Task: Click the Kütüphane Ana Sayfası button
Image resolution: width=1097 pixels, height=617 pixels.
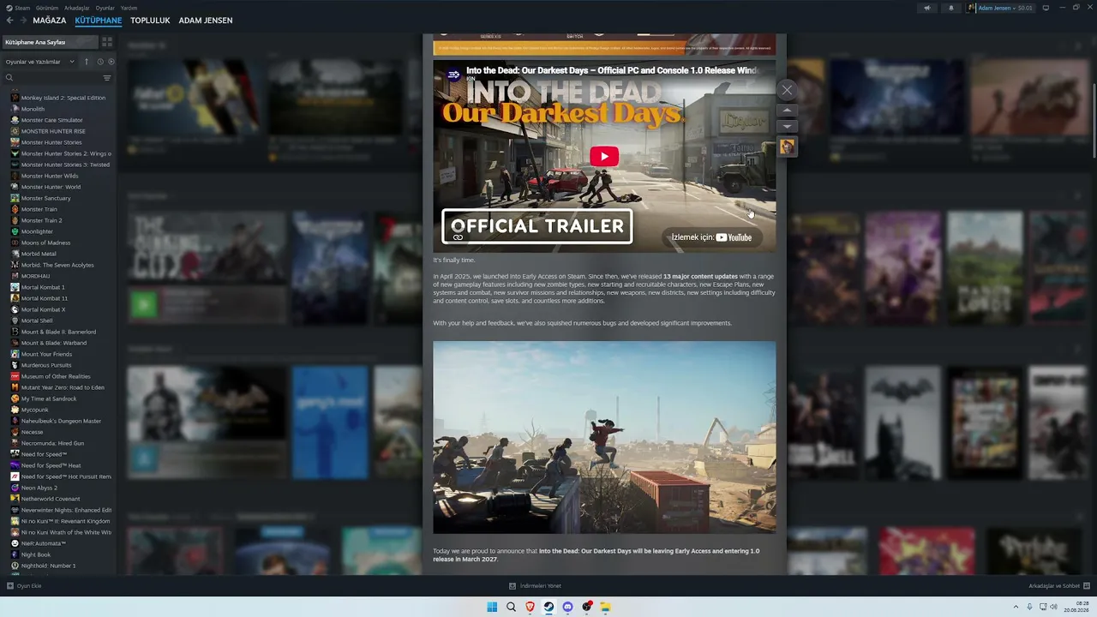Action: pyautogui.click(x=50, y=42)
